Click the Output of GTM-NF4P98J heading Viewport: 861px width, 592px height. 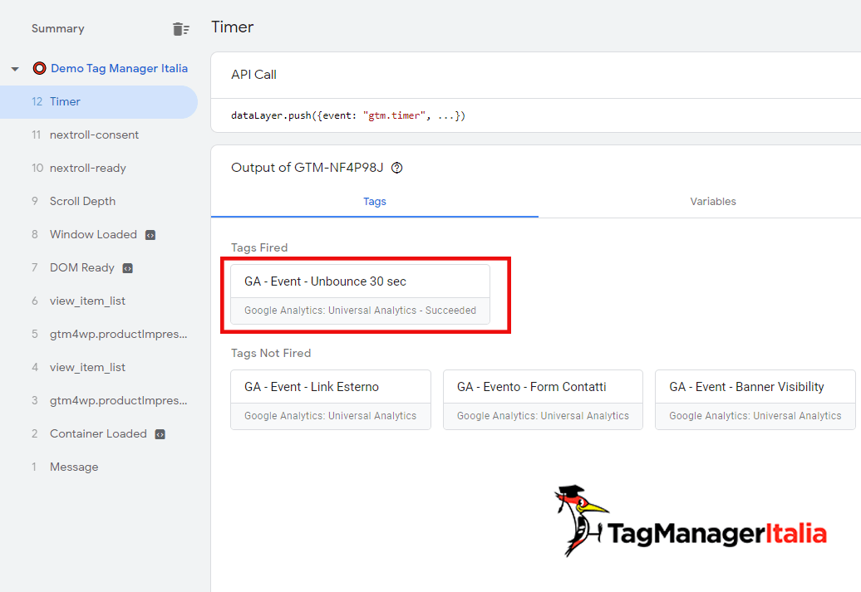307,168
